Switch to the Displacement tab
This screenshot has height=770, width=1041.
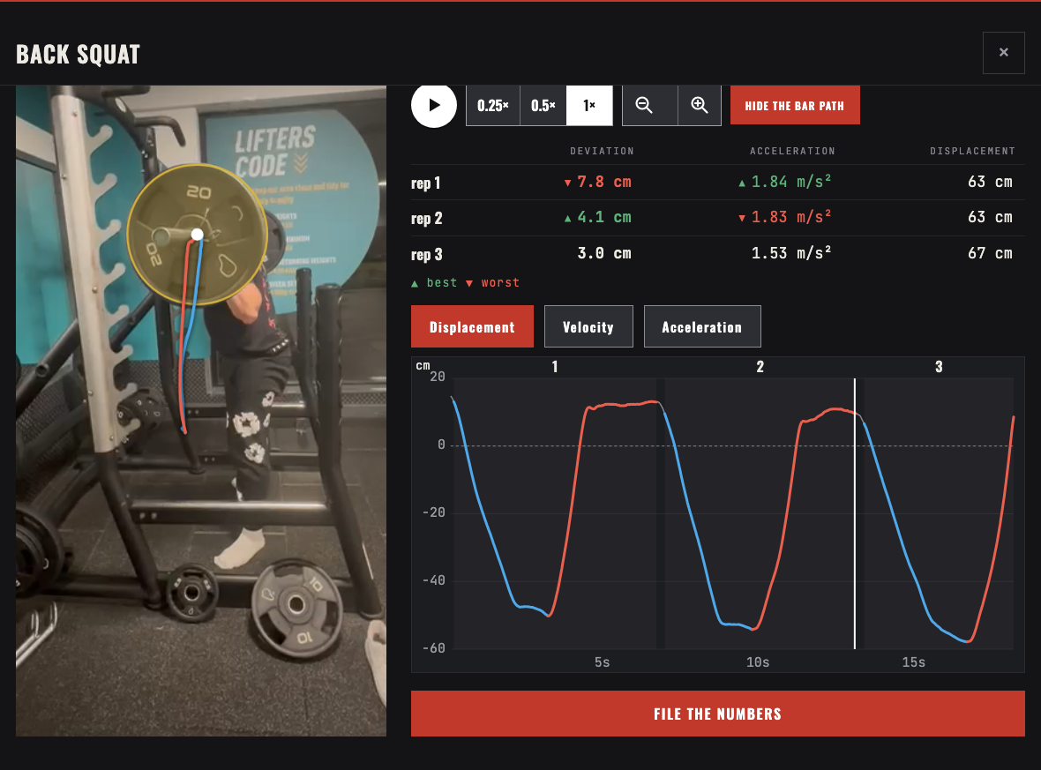472,326
